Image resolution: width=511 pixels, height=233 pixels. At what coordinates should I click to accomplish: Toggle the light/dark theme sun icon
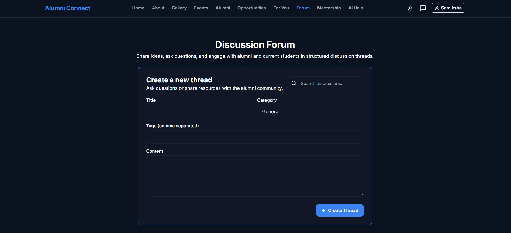[x=410, y=8]
